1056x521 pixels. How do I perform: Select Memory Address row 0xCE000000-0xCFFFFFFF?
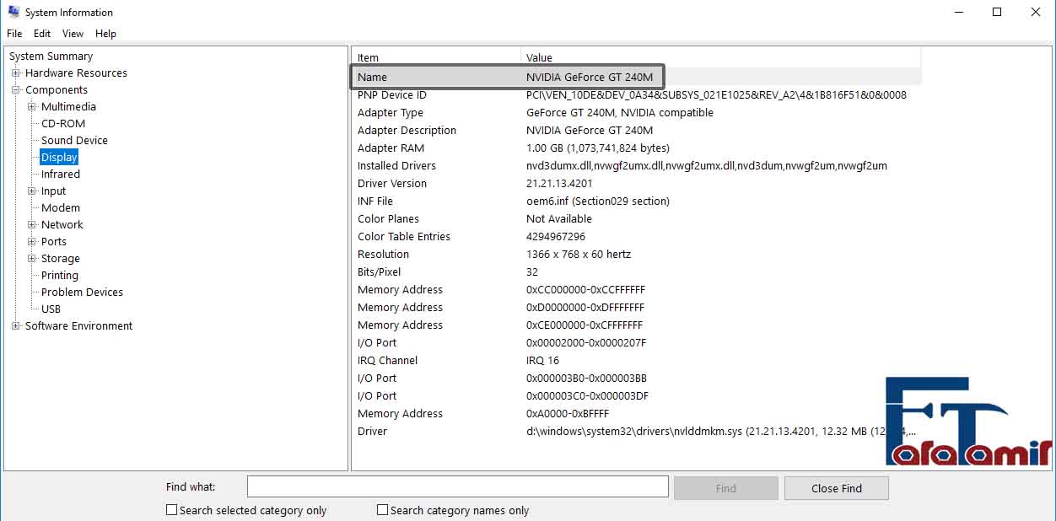[637, 325]
